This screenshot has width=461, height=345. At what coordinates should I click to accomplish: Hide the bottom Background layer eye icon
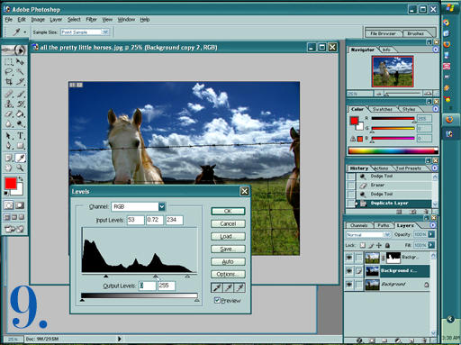(x=349, y=285)
